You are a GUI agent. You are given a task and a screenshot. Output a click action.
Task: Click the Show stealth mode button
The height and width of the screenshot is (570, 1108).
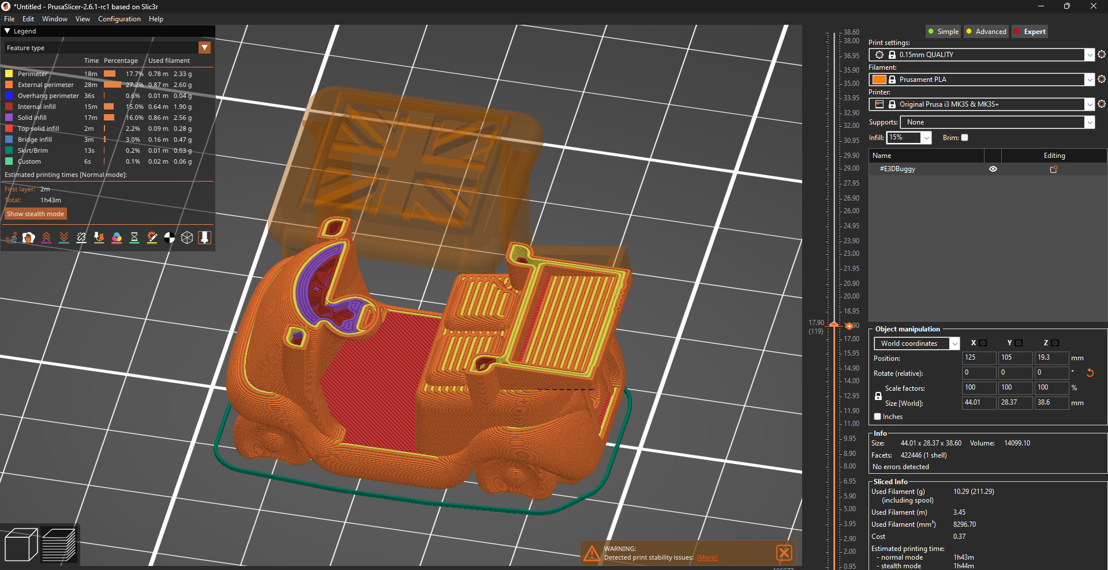(35, 213)
